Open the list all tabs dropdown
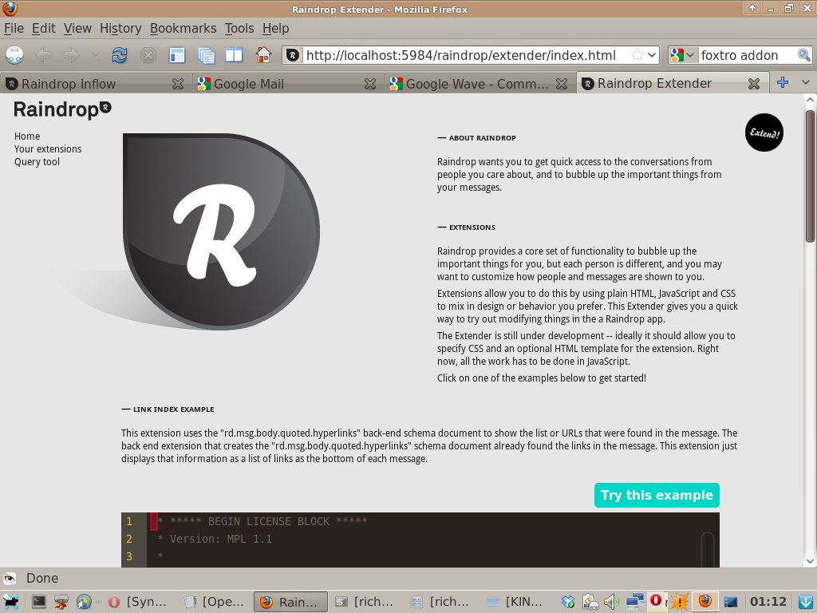Viewport: 817px width, 613px height. coord(806,82)
